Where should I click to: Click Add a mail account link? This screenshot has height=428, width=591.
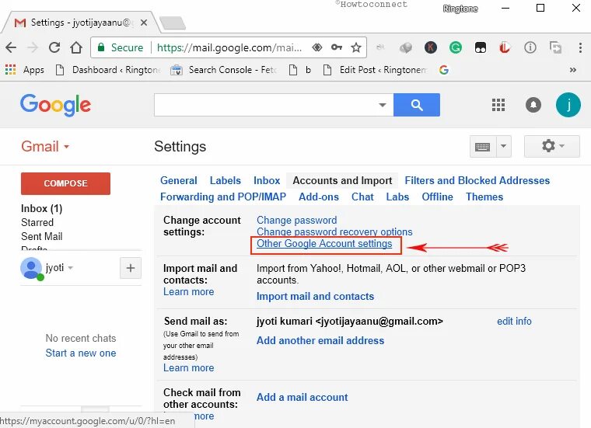302,397
